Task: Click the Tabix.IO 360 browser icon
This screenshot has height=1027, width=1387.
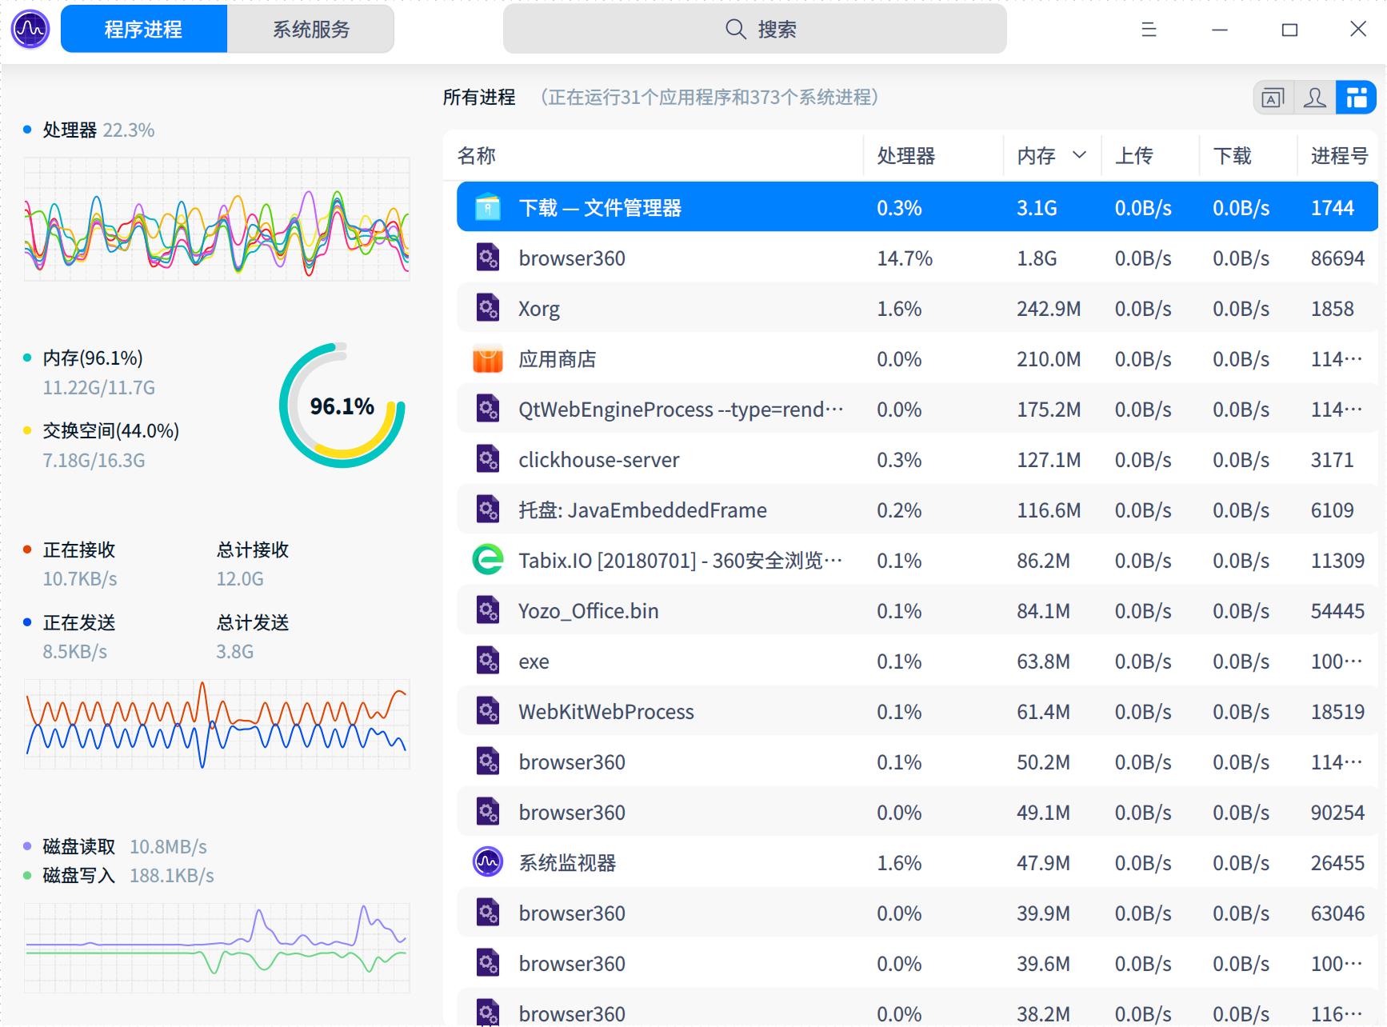Action: click(x=487, y=561)
